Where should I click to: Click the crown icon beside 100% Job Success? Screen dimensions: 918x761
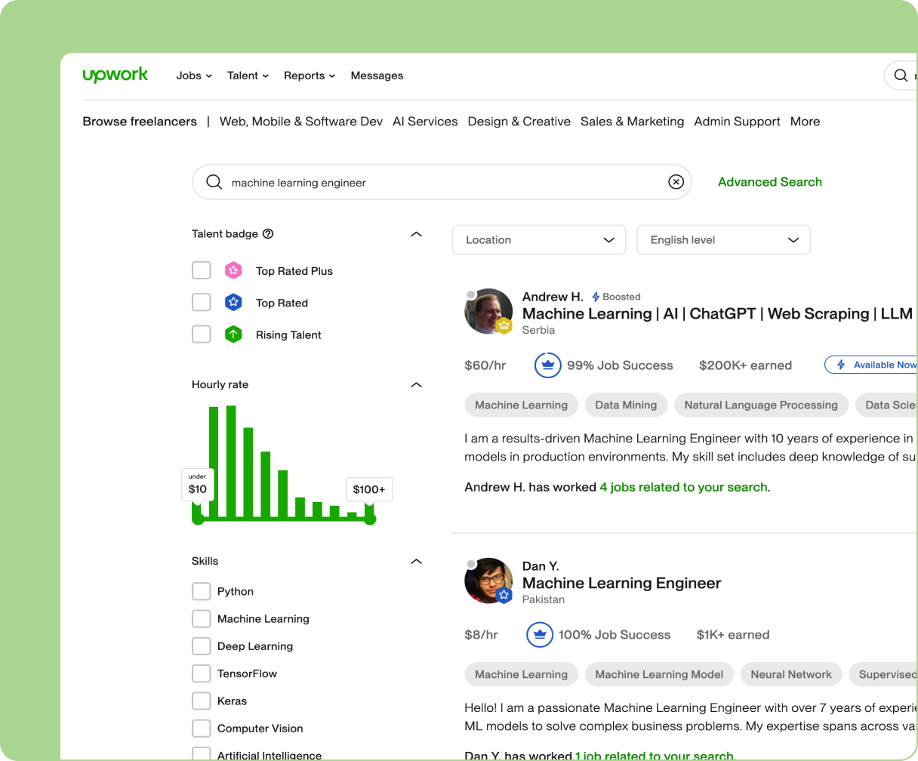tap(540, 635)
